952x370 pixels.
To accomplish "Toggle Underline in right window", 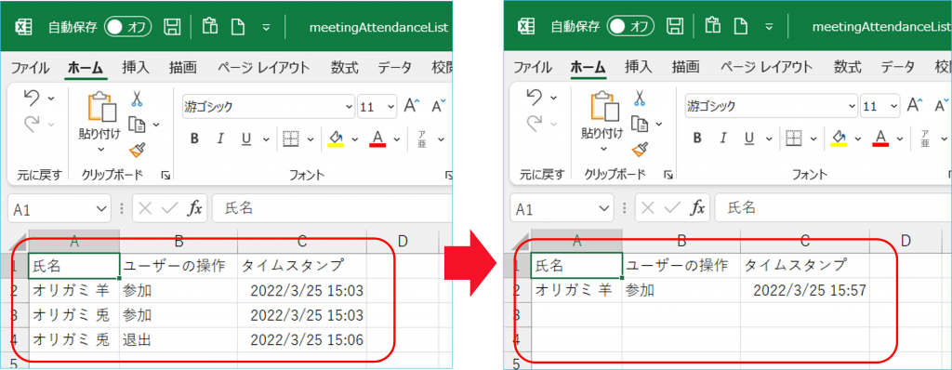I will click(749, 139).
